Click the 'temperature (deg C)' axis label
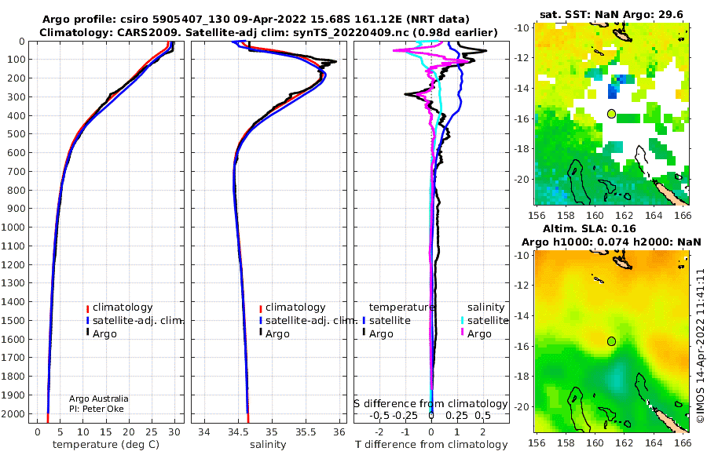The width and height of the screenshot is (707, 455). tap(106, 445)
